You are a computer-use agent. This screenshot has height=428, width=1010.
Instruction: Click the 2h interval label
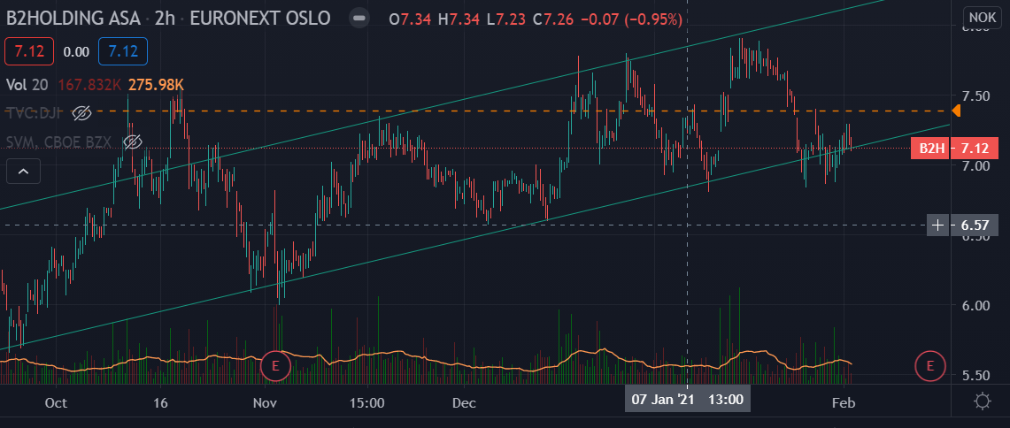pos(166,18)
